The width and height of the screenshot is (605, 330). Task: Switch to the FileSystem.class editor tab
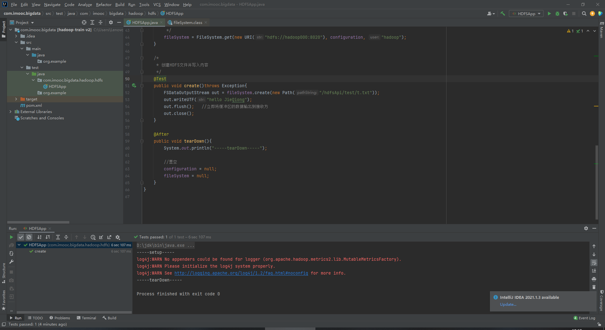tap(187, 22)
